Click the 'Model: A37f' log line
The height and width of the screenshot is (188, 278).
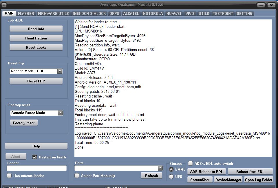pos(85,73)
